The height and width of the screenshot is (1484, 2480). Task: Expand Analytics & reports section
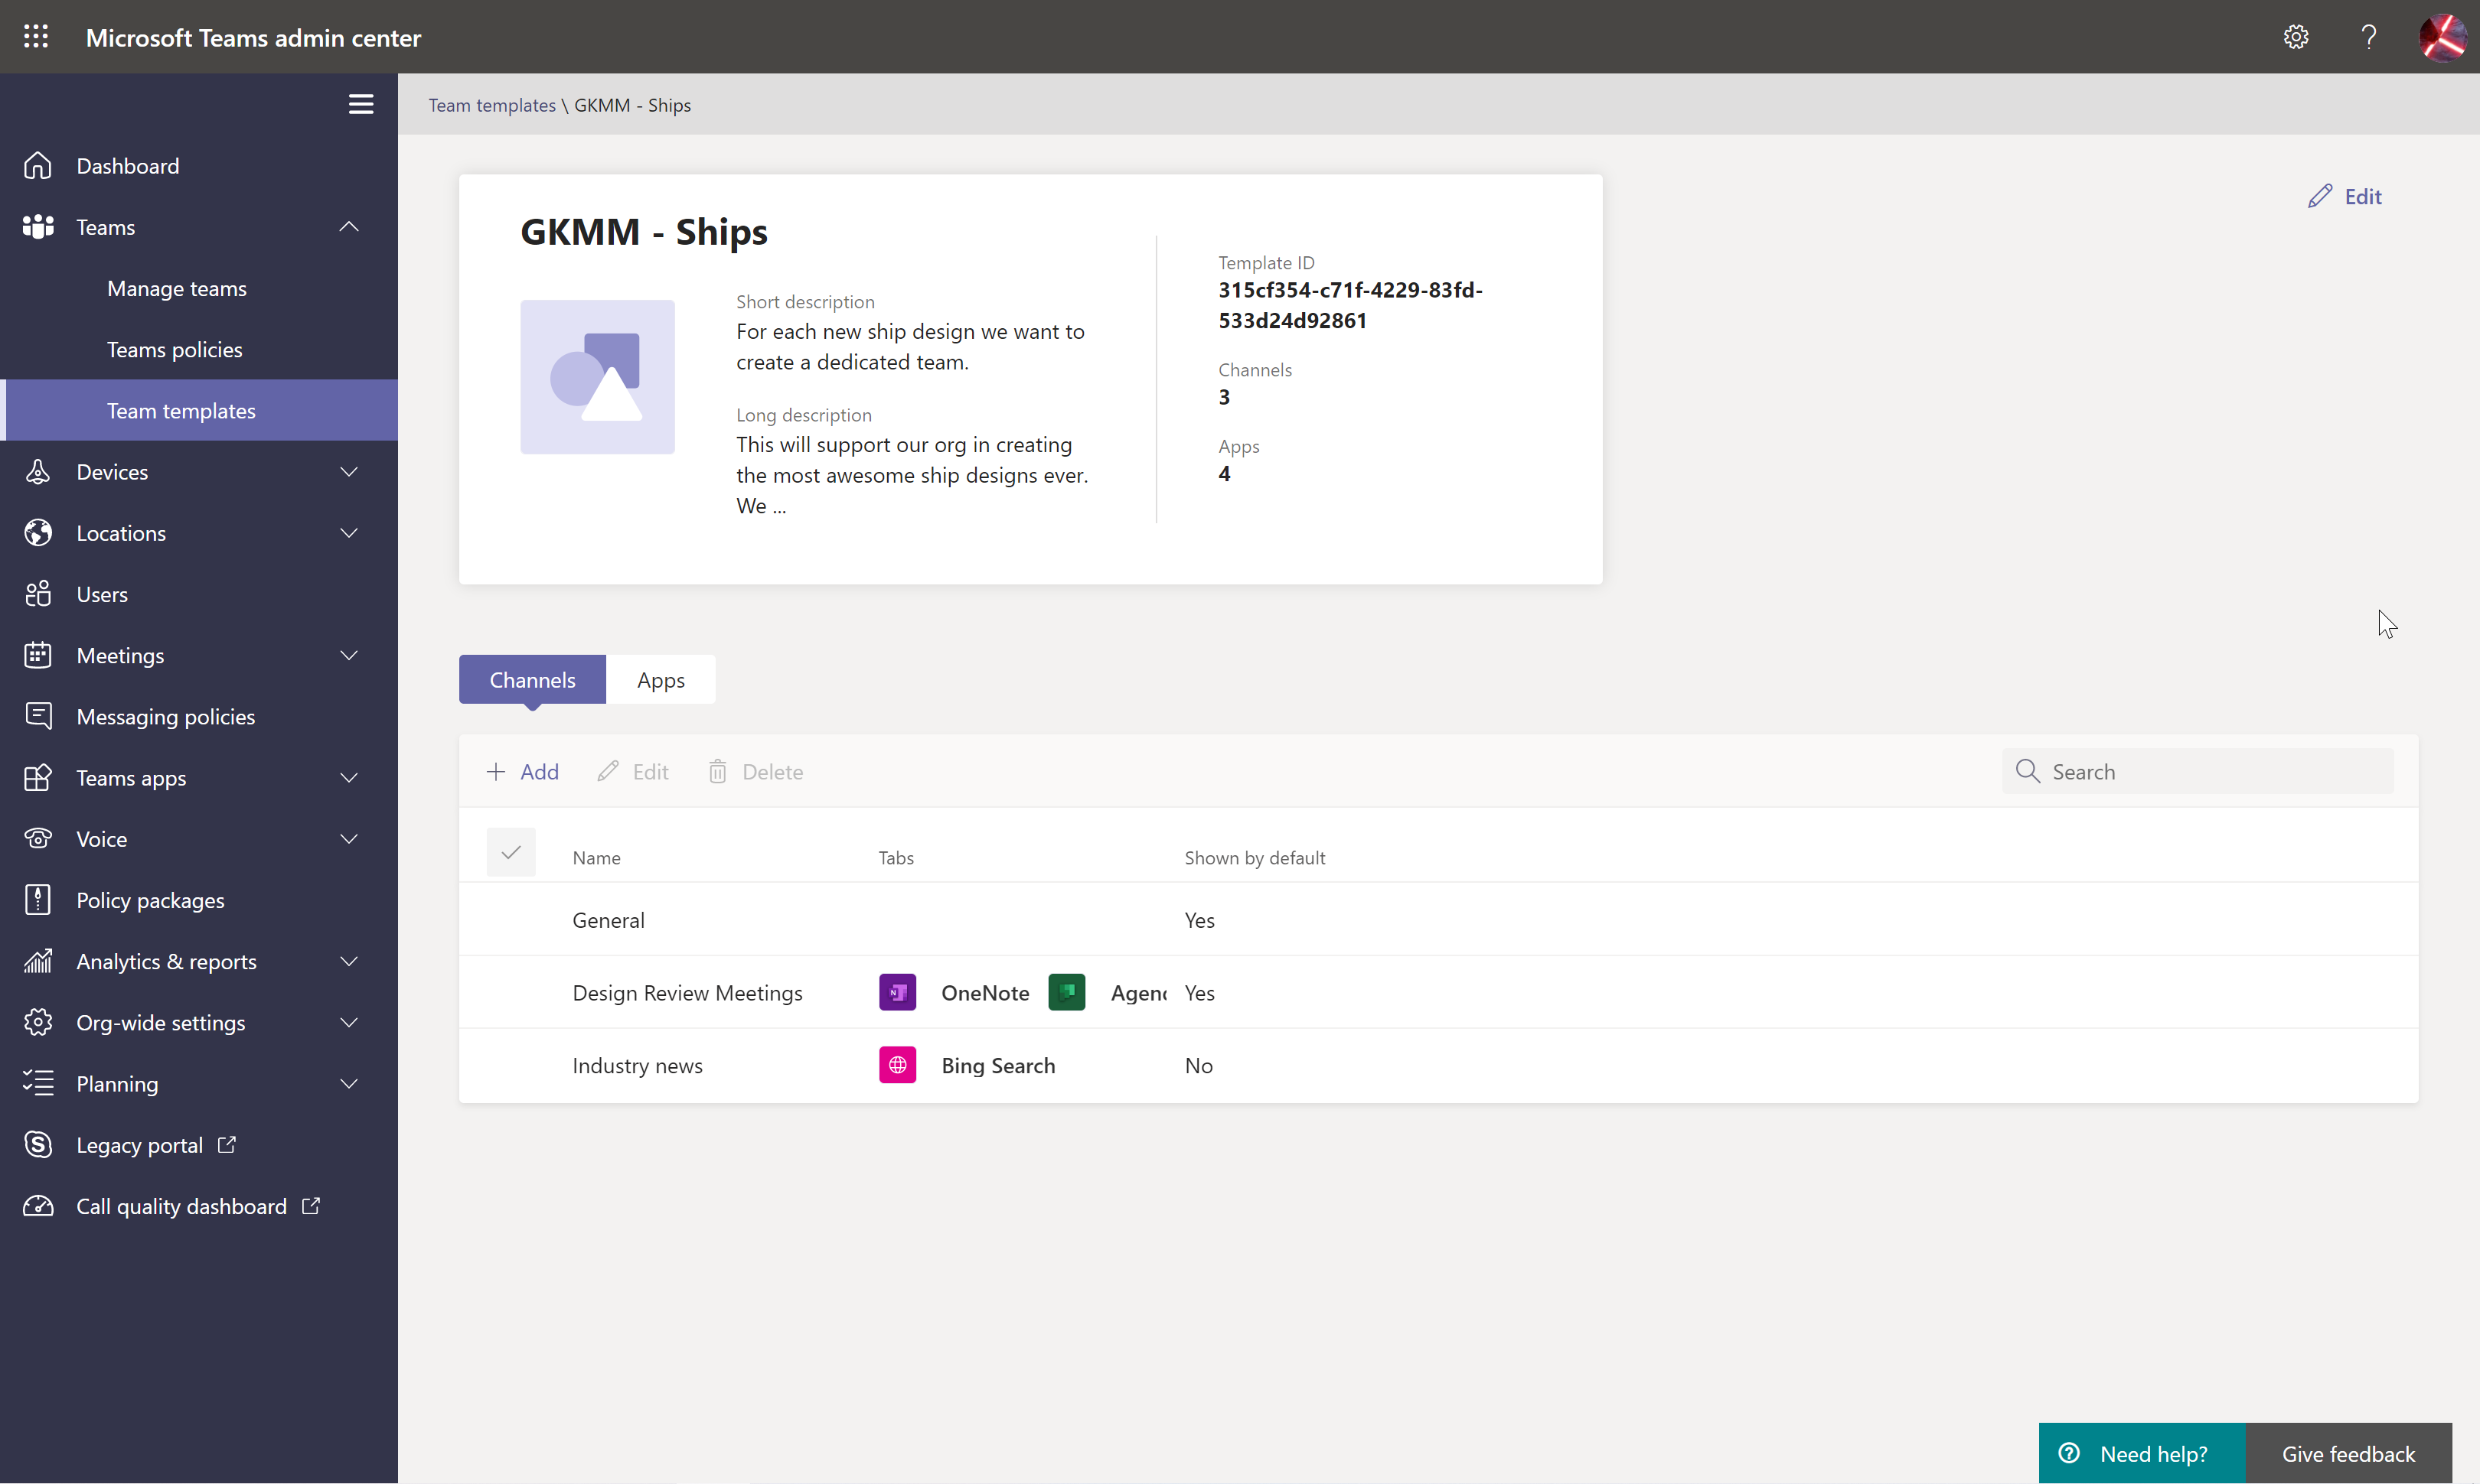(x=348, y=961)
